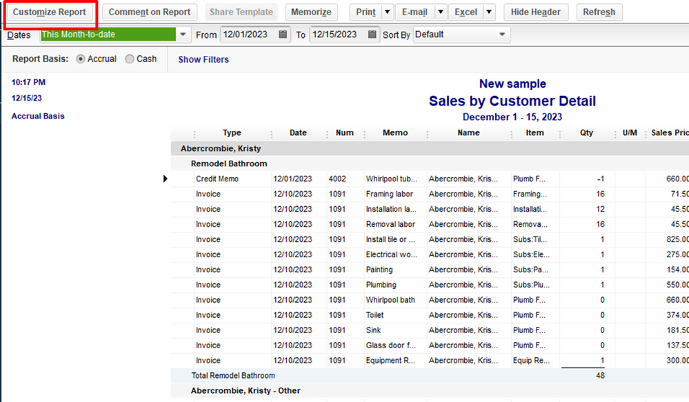
Task: Expand the Dates range dropdown
Action: [x=183, y=34]
